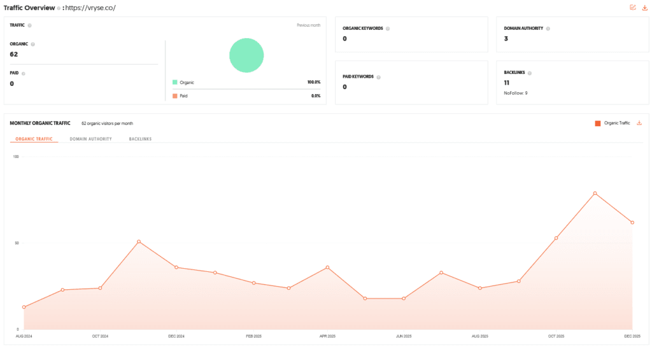Click the Domain Authority value 3
This screenshot has height=349, width=652.
pyautogui.click(x=506, y=39)
